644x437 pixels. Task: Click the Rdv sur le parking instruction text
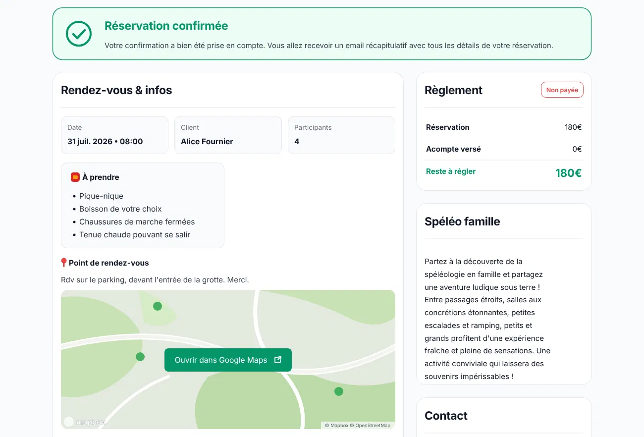coord(155,280)
